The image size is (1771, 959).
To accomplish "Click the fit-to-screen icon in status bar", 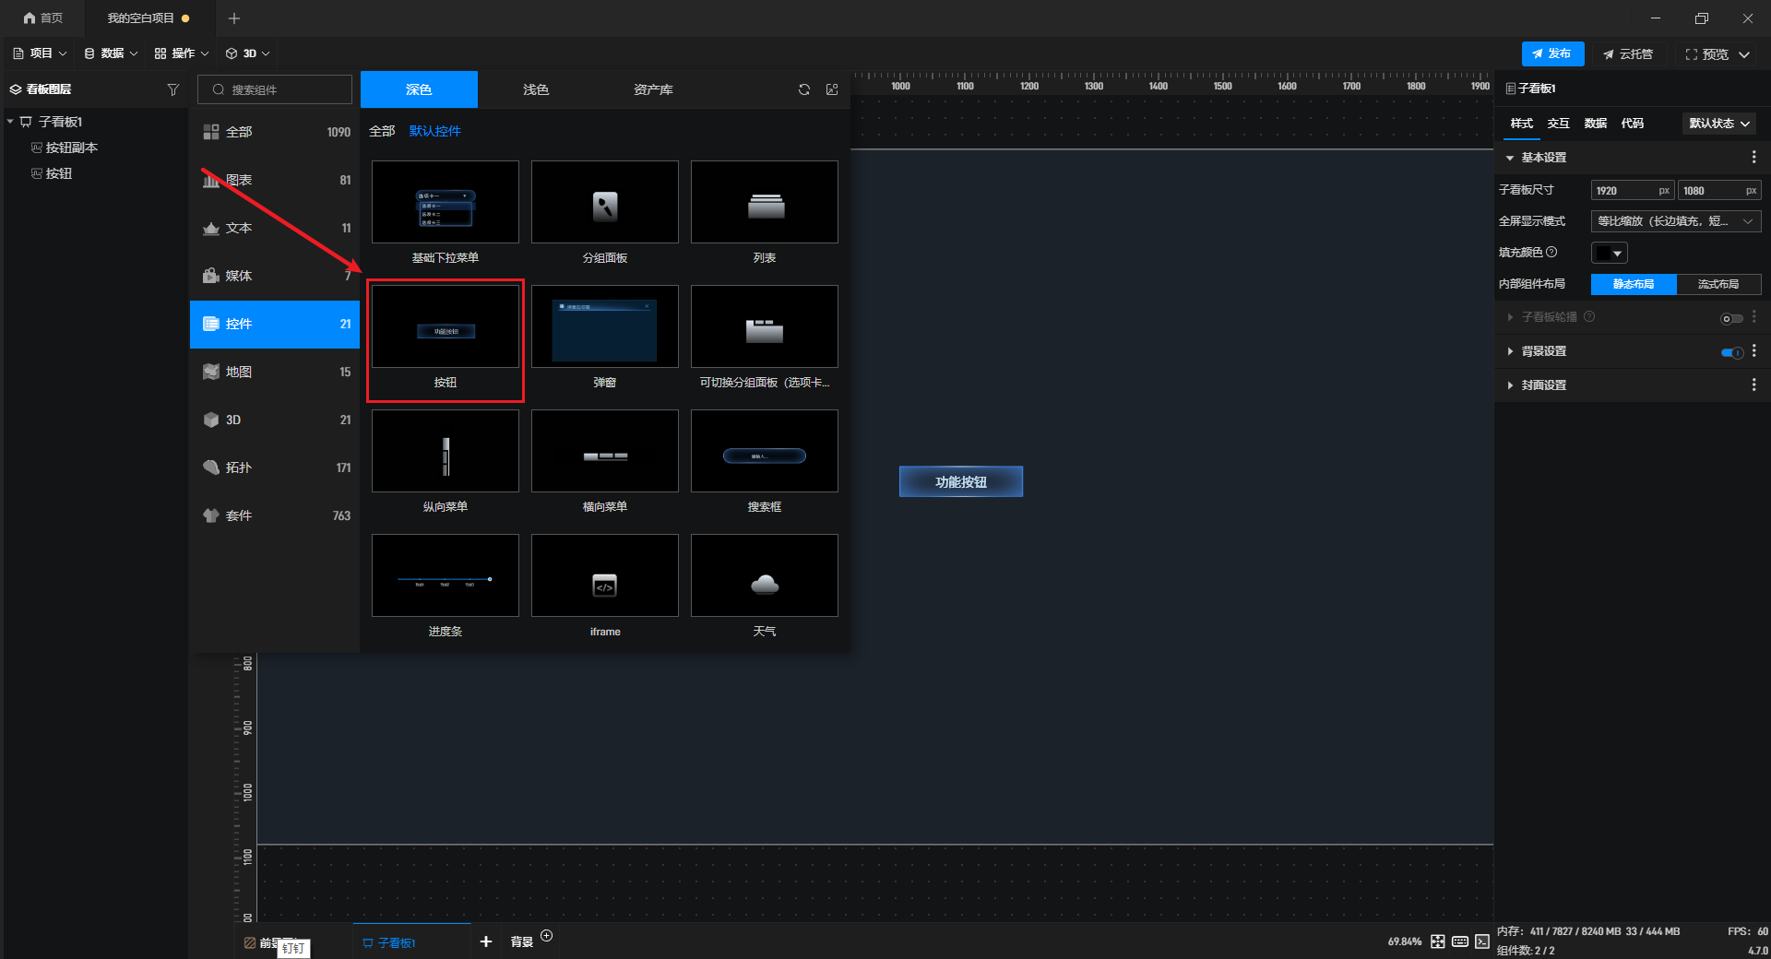I will [1438, 941].
